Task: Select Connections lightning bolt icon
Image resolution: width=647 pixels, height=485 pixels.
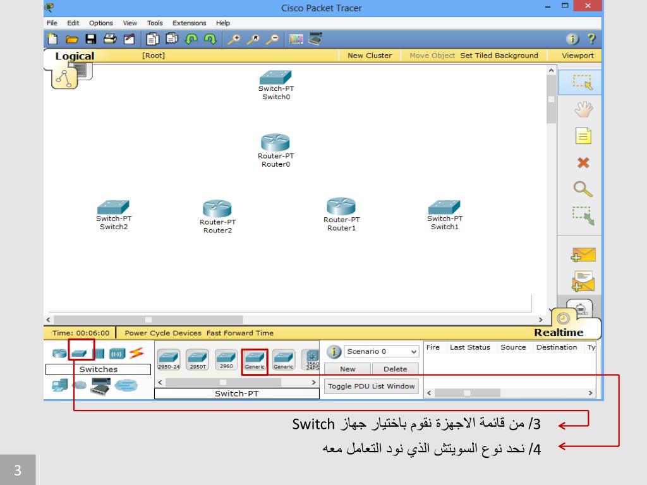Action: 136,353
